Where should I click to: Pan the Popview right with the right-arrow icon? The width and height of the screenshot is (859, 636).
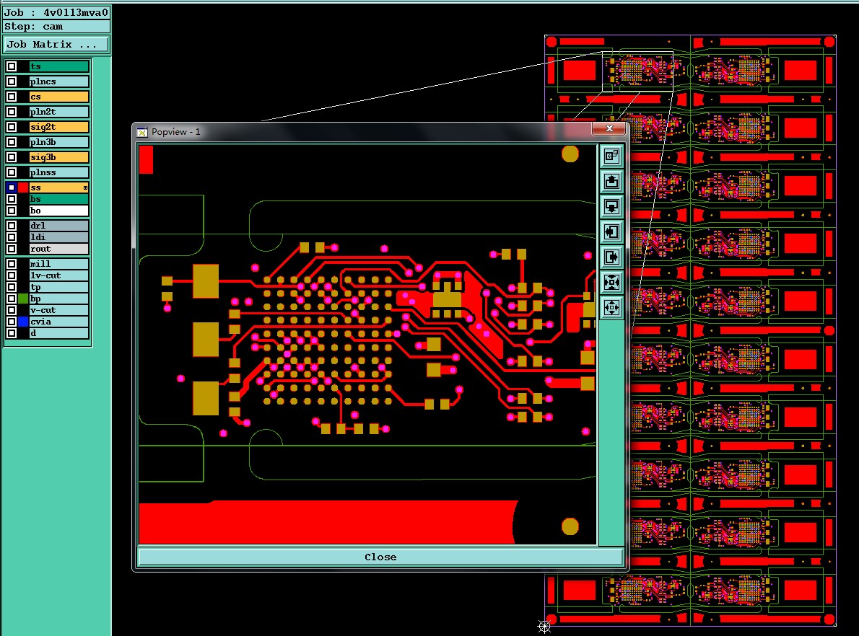(611, 257)
